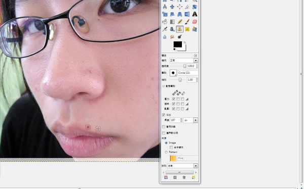Viewport: 304px width, 189px height.
Task: Click the opacity 100.0 spinner arrows
Action: tap(197, 66)
